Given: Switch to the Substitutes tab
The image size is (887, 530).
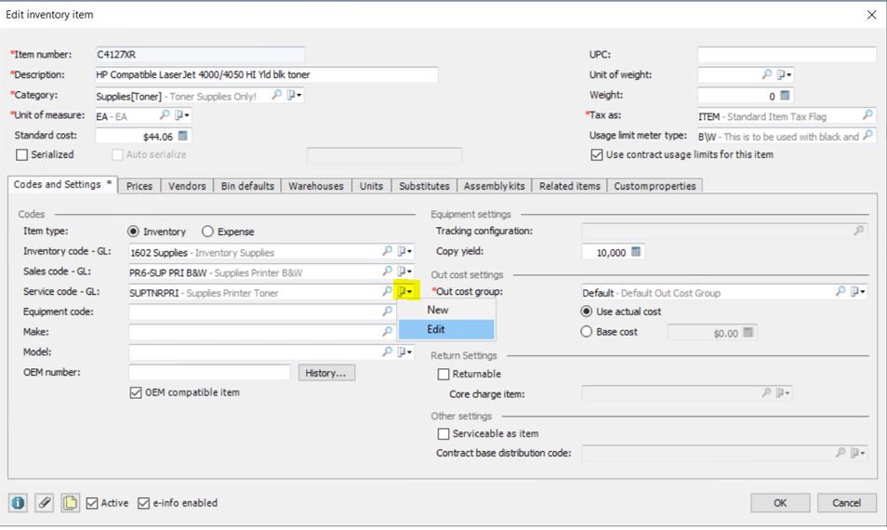Looking at the screenshot, I should (x=424, y=186).
